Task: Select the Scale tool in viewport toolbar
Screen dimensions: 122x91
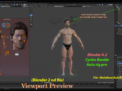Action: coord(31,17)
